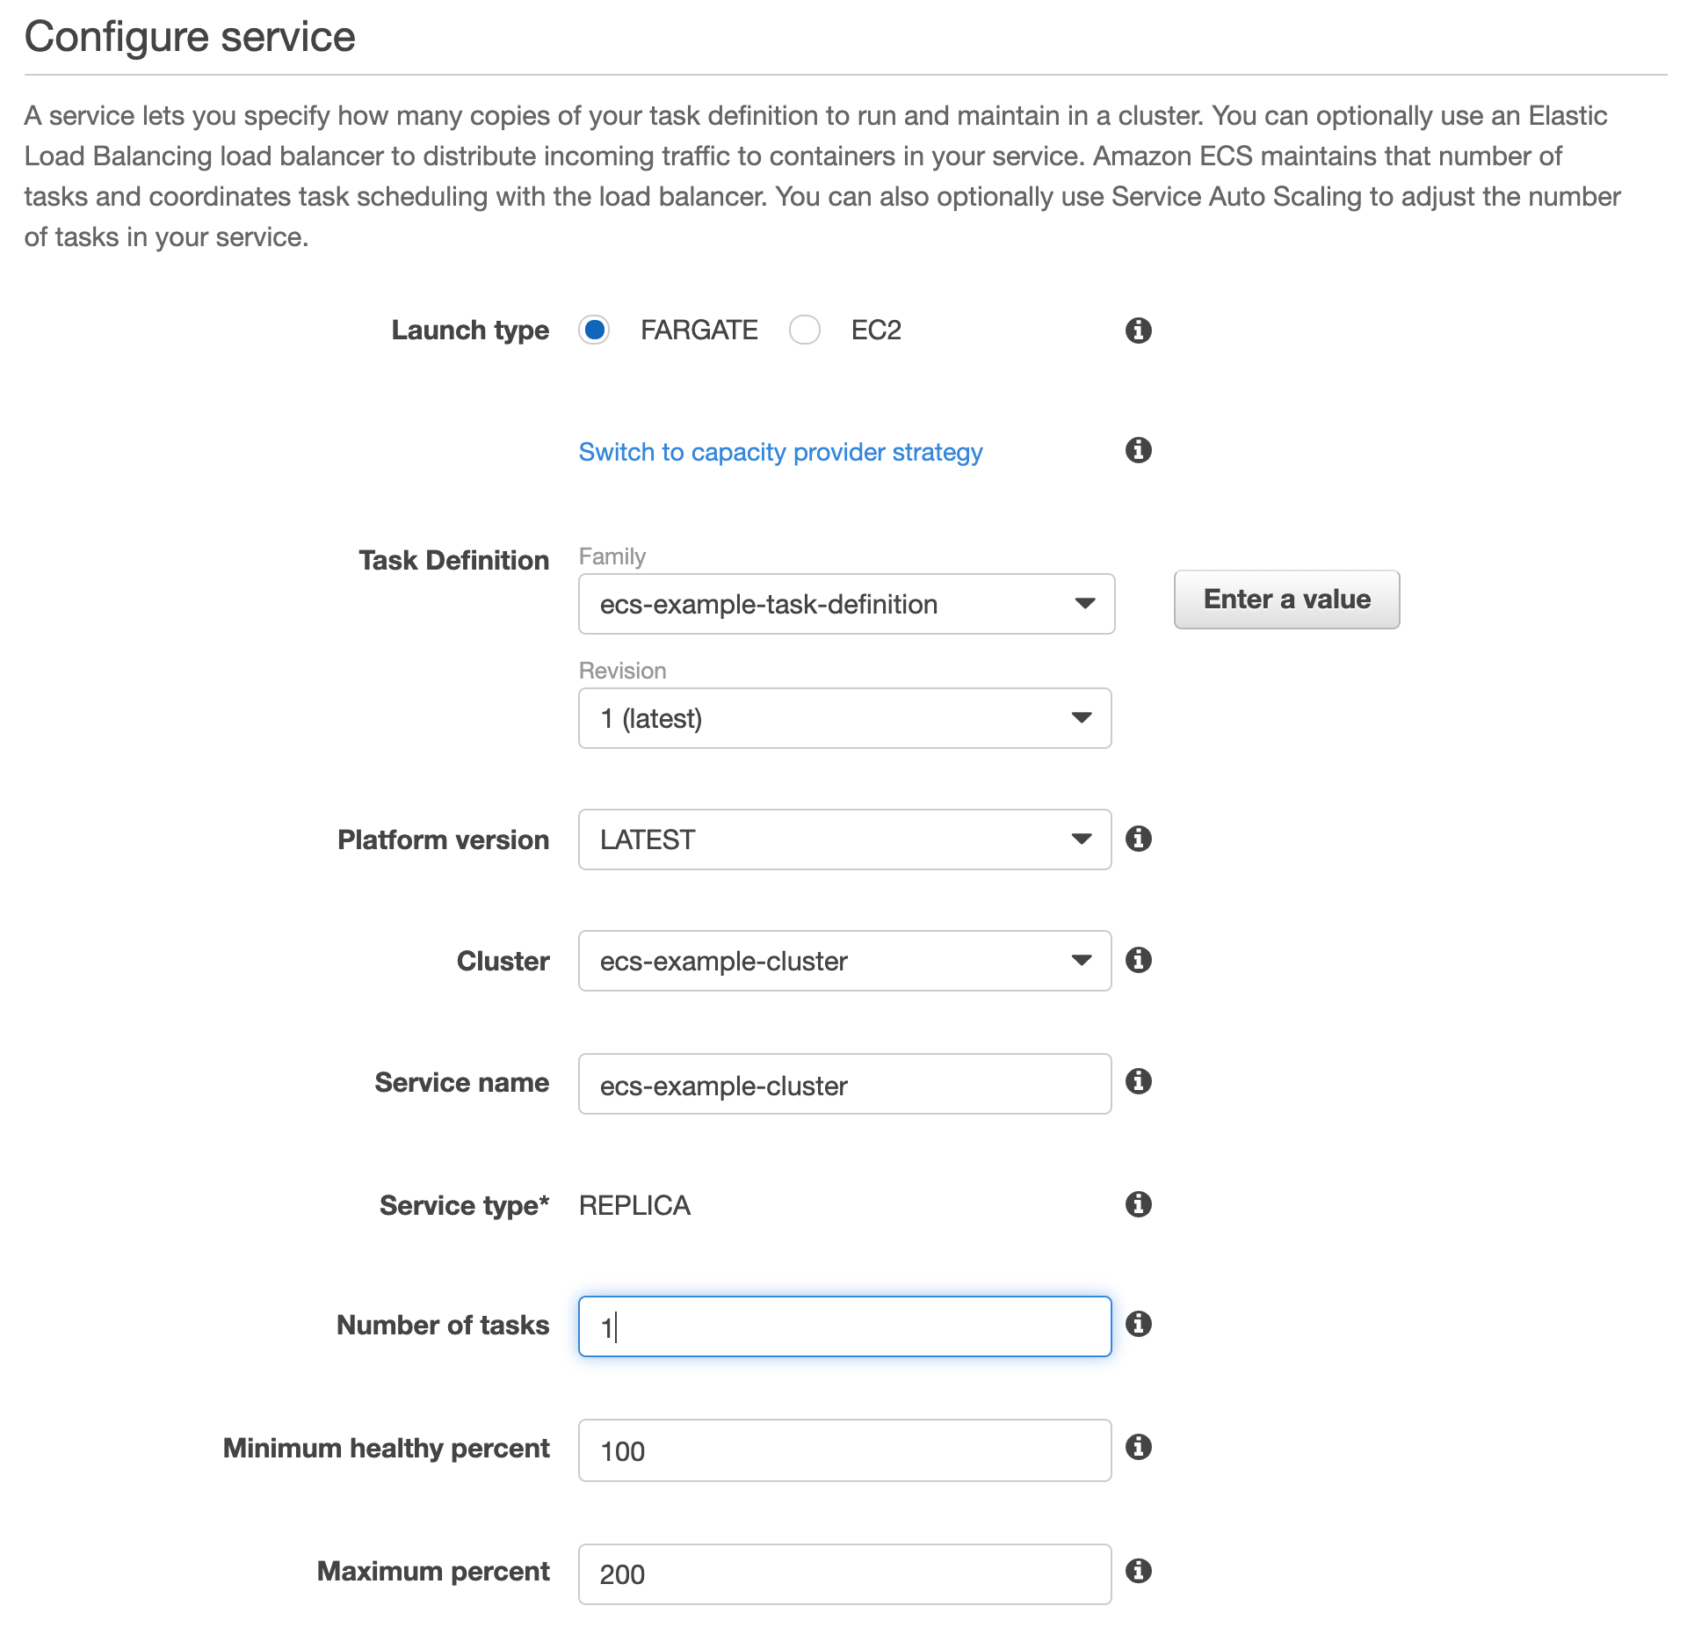Click info icon beside capacity provider strategy link
This screenshot has width=1687, height=1635.
pos(1138,450)
